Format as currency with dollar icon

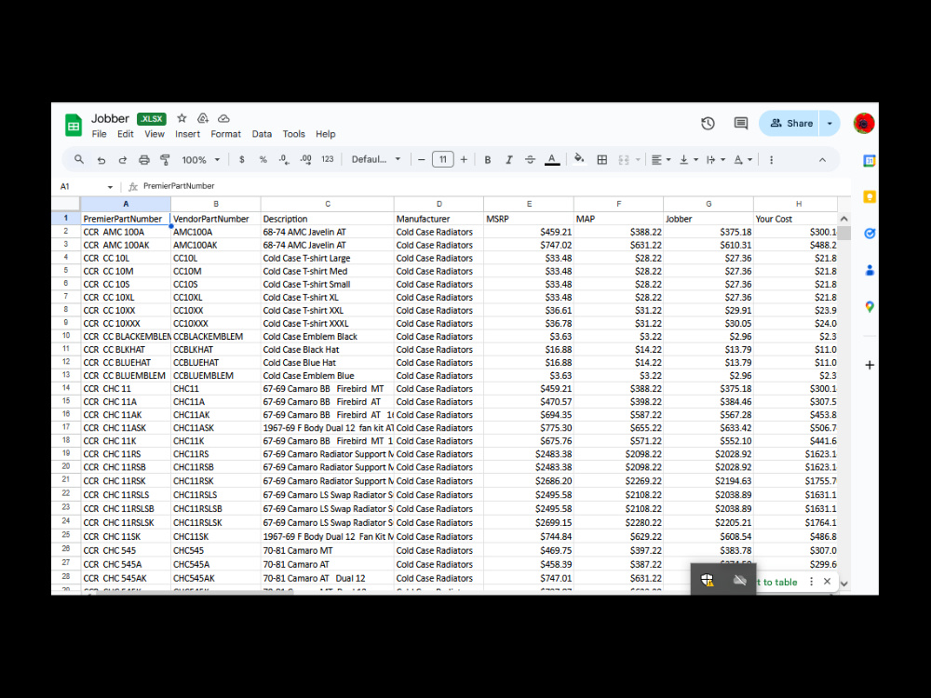point(242,160)
